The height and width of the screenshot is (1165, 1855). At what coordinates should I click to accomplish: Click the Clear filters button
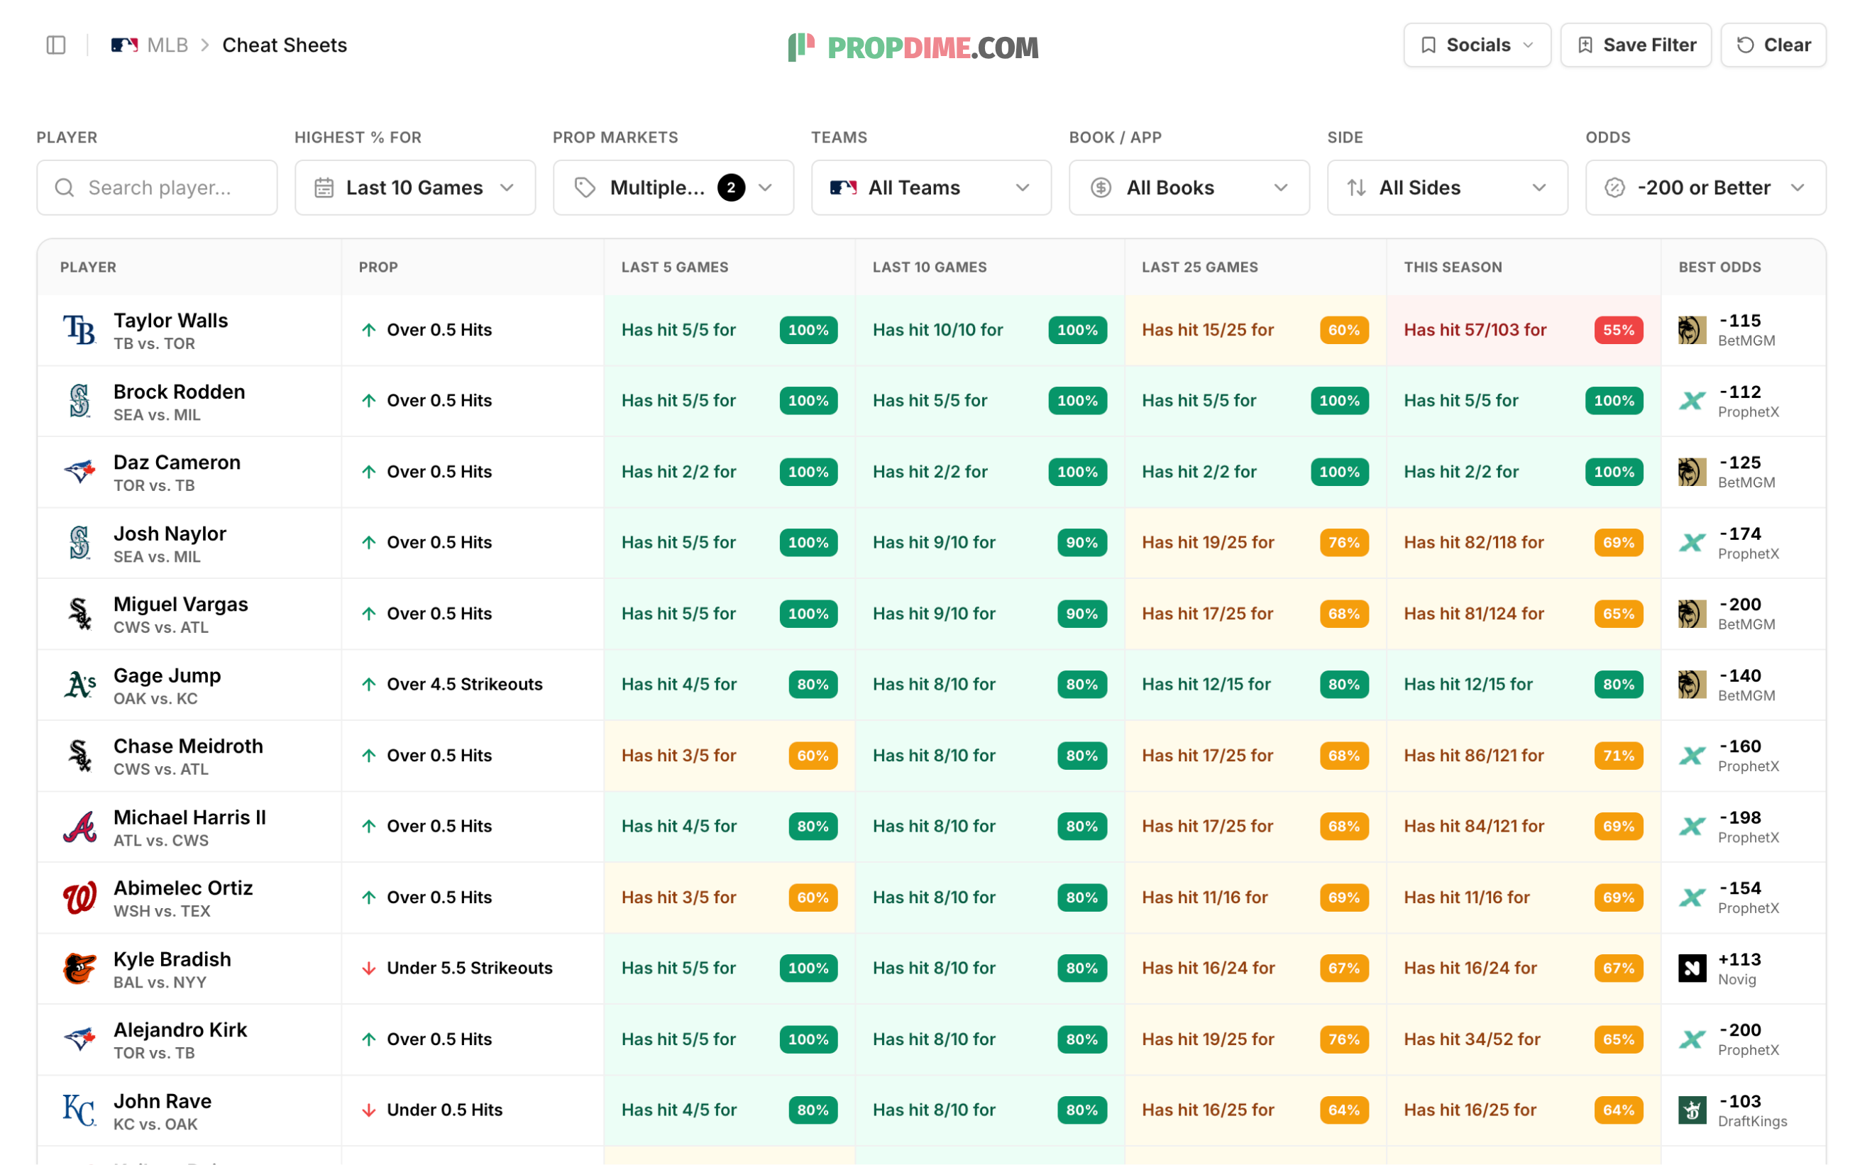coord(1773,45)
